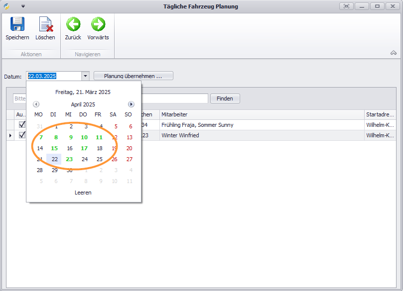Select today's date Freitag, 21. März 2025
The width and height of the screenshot is (403, 291).
(x=83, y=92)
